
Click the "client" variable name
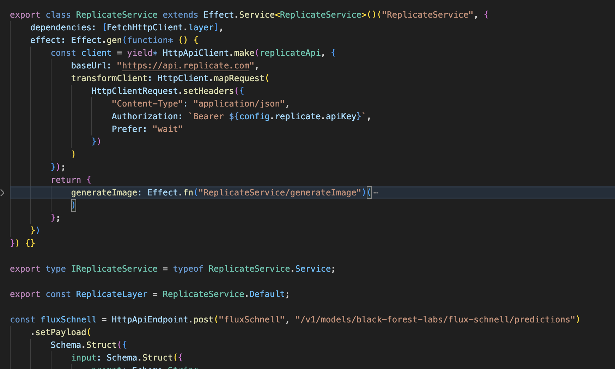pyautogui.click(x=96, y=53)
